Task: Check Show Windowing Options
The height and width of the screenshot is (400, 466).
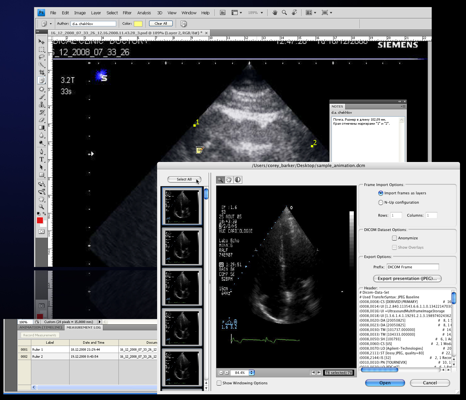Action: pyautogui.click(x=219, y=383)
